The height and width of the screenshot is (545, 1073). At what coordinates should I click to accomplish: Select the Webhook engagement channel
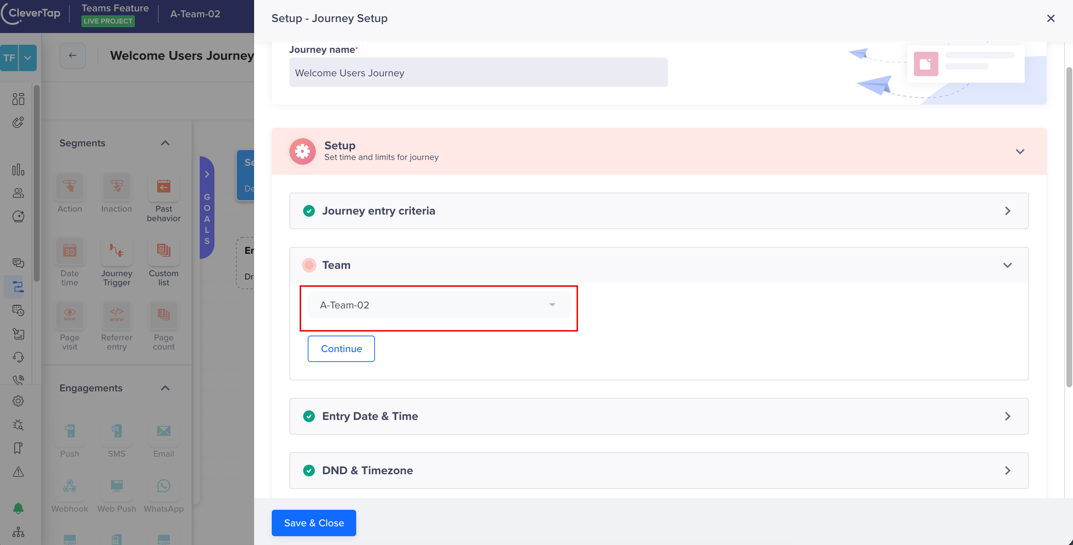click(69, 486)
